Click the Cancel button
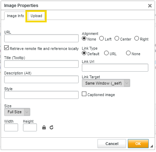Screen dimensions: 156x152 pyautogui.click(x=112, y=144)
